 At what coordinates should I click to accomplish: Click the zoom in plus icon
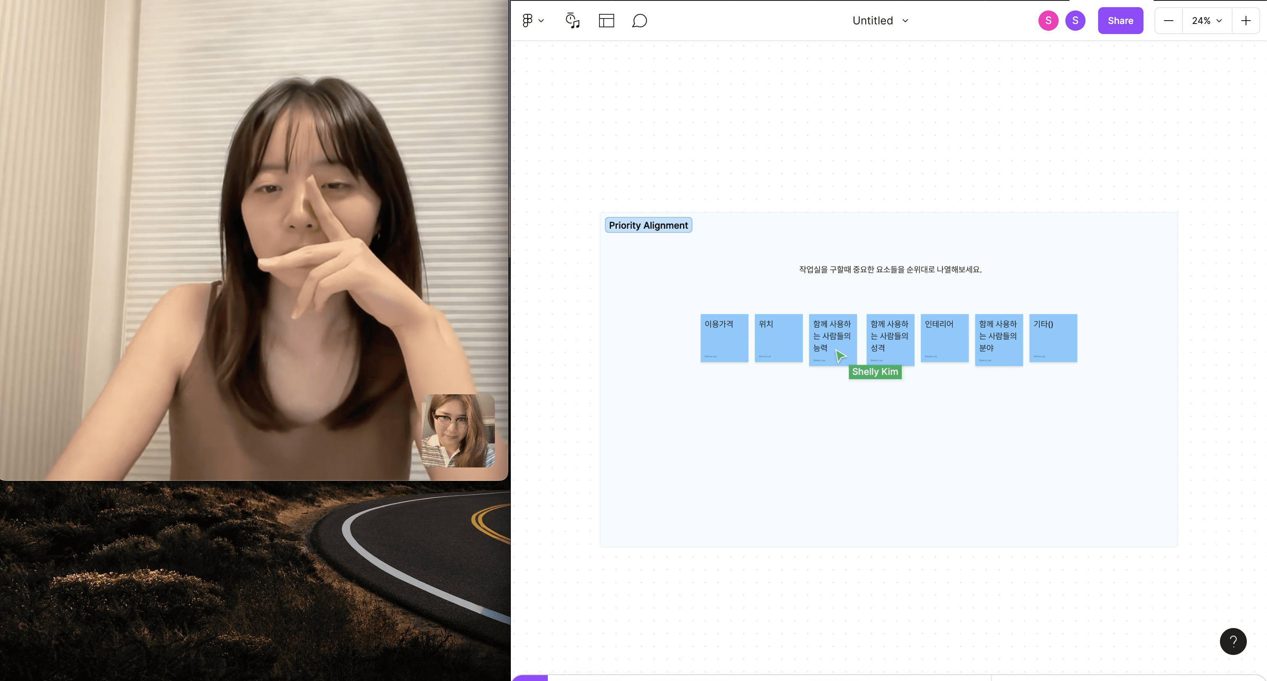(1245, 21)
